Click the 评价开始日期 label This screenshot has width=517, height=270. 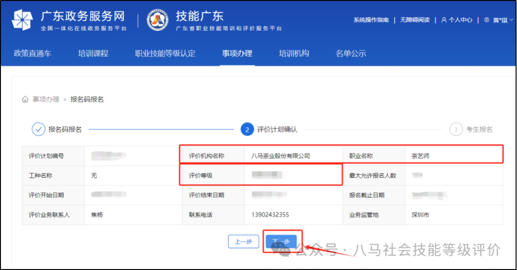click(46, 195)
